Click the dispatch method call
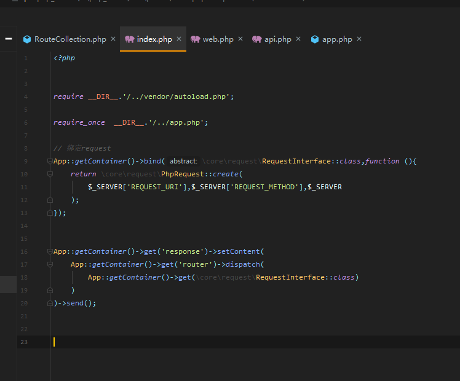 tap(243, 264)
